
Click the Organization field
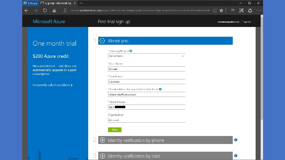click(x=146, y=120)
